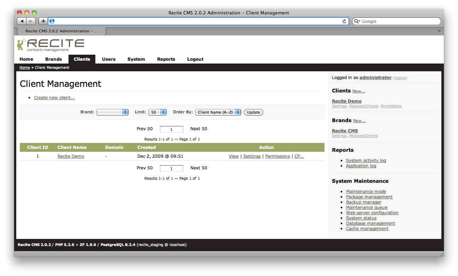Open the Order By dropdown
458x276 pixels.
point(218,112)
